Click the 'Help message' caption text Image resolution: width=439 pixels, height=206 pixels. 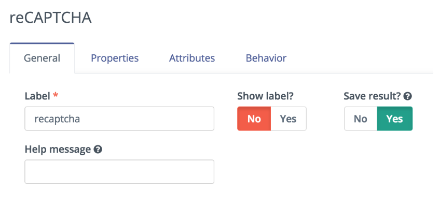coord(58,150)
